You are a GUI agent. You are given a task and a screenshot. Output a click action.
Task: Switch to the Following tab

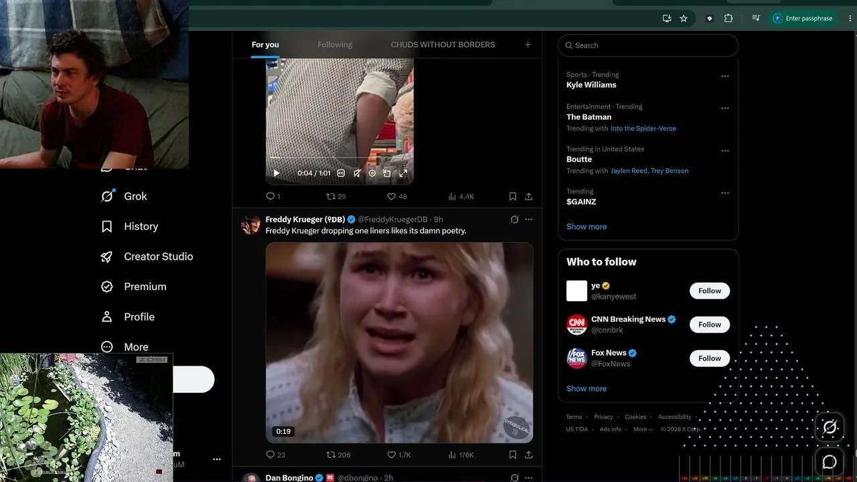pyautogui.click(x=335, y=45)
